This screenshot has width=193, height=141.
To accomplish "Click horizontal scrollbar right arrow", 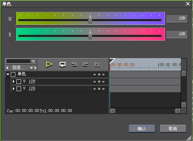I will 178,111.
